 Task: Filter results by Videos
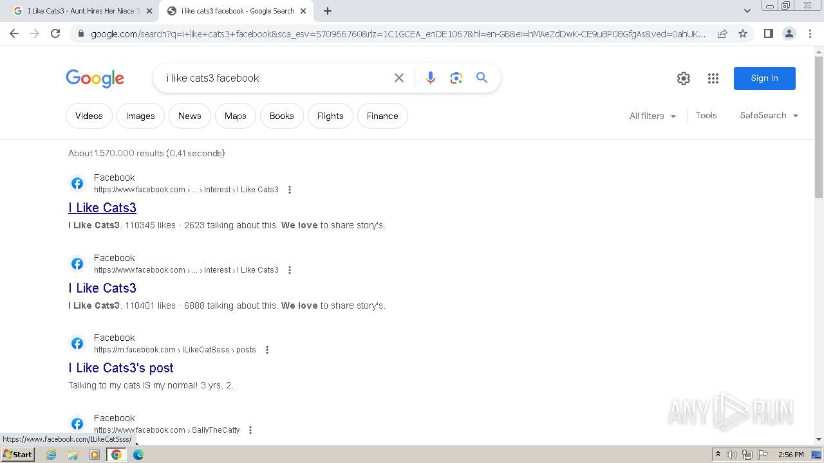pyautogui.click(x=89, y=116)
